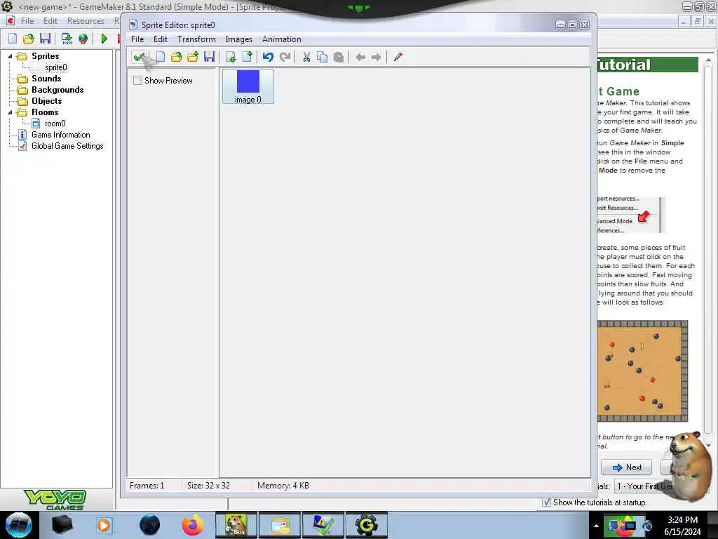
Task: Open a sprite from file in Sprite Editor
Action: (176, 57)
